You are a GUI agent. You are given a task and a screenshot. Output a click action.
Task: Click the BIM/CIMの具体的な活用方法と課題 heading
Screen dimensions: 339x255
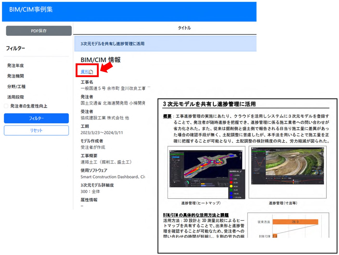[x=196, y=215]
